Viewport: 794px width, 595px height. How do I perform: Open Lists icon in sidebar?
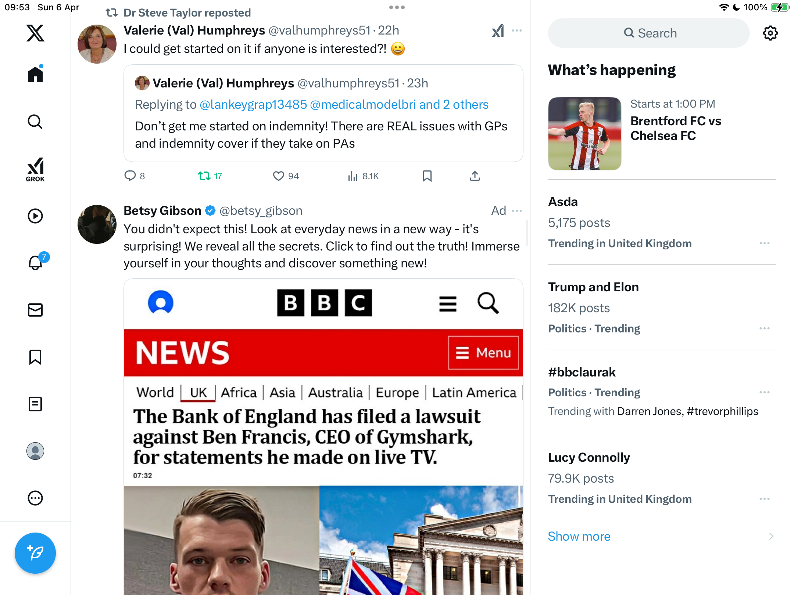click(35, 404)
